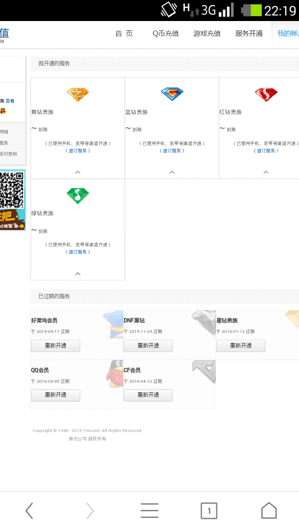Image resolution: width=299 pixels, height=531 pixels.
Task: Open the 服务开通 navigation tab
Action: pos(249,34)
